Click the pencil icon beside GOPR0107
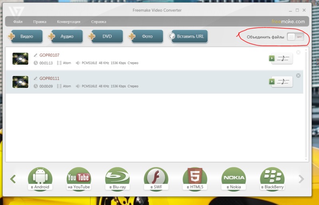This screenshot has height=205, width=319. (x=36, y=55)
